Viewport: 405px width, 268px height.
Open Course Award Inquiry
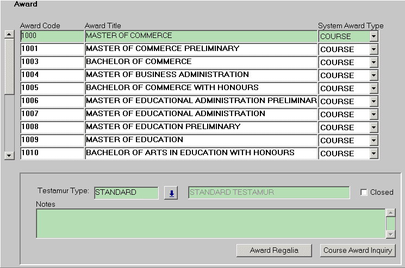(x=357, y=250)
